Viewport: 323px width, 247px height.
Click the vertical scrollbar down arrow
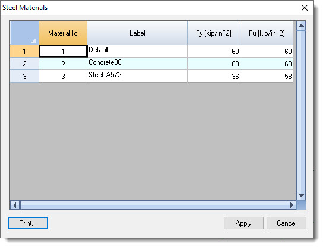click(301, 195)
